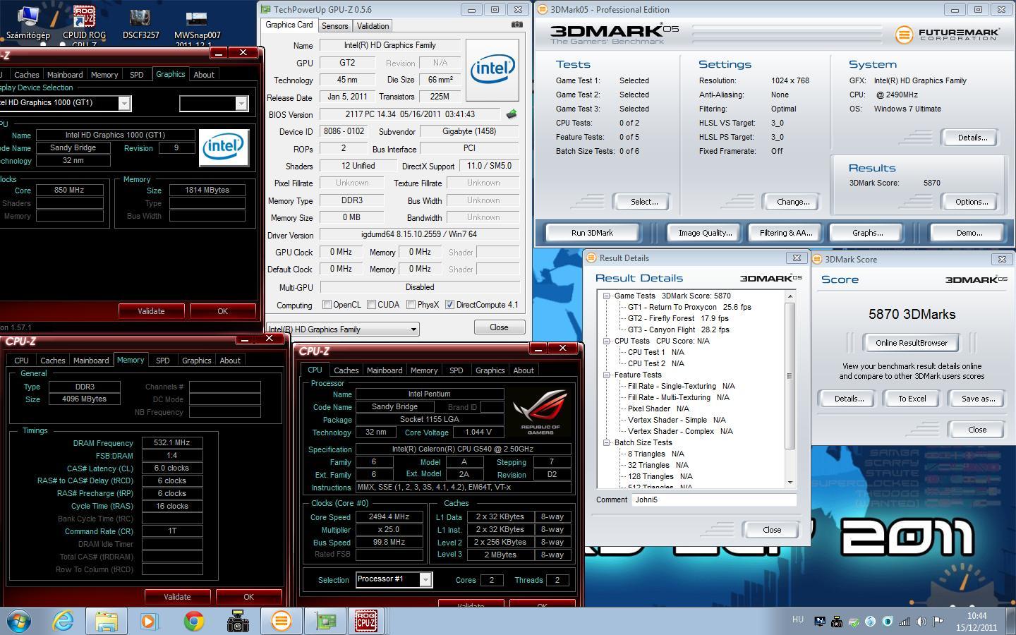Select the MWSnap007 desktop icon
The height and width of the screenshot is (635, 1016).
[197, 26]
